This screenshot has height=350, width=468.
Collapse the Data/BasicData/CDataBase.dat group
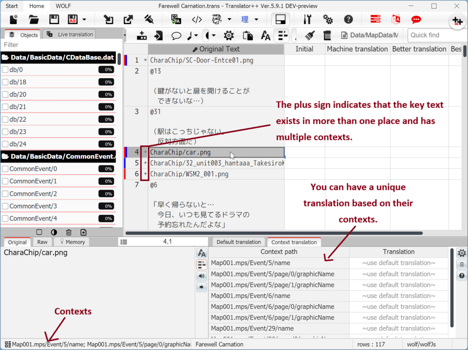[x=58, y=57]
